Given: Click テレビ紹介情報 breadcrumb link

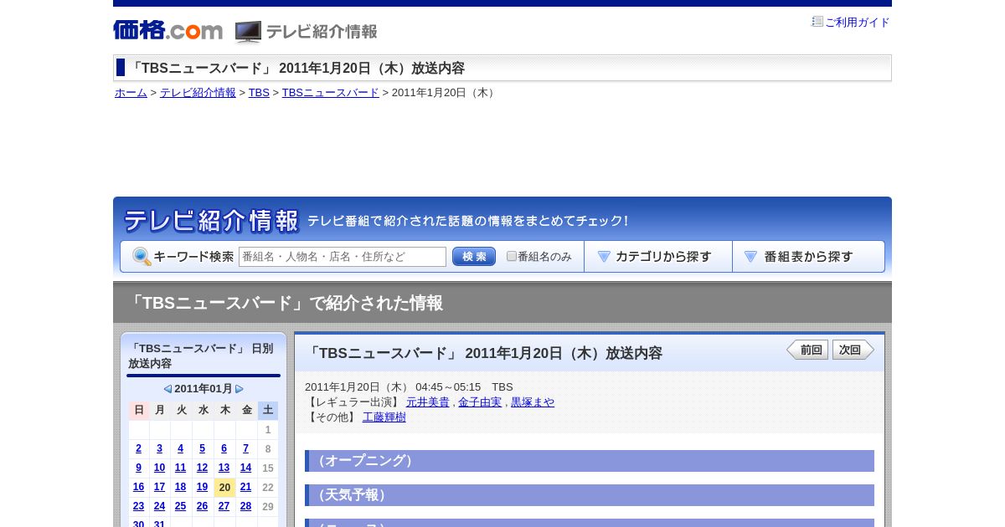Looking at the screenshot, I should pos(198,93).
